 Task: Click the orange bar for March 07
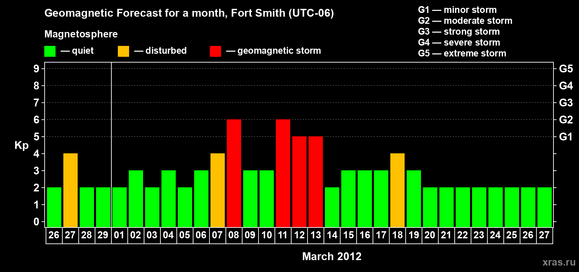pyautogui.click(x=218, y=190)
